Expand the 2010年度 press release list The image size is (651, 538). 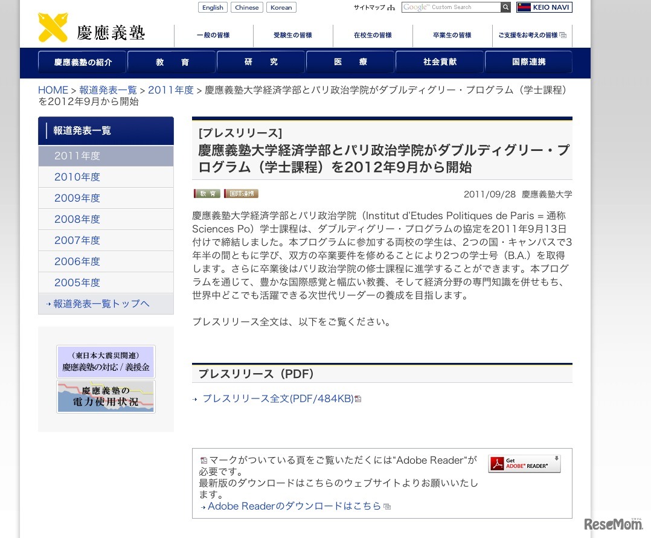point(77,176)
